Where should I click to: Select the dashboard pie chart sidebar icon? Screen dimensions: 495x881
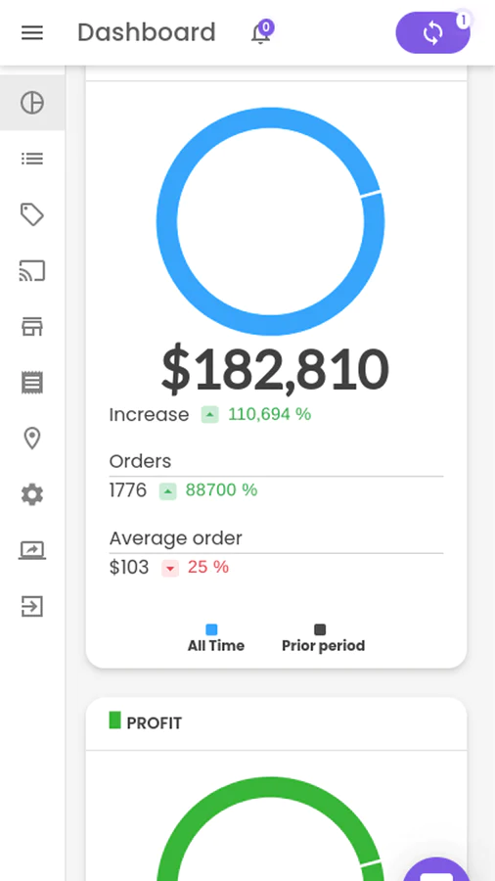pyautogui.click(x=32, y=103)
